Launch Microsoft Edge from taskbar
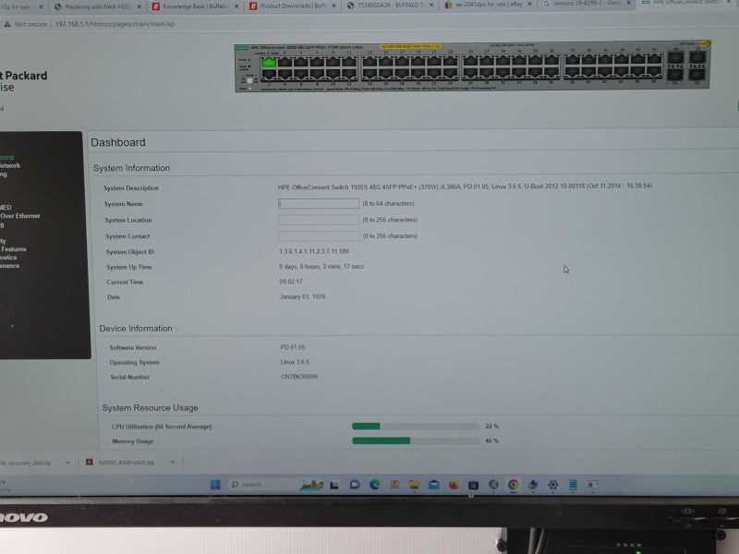The image size is (739, 554). point(375,484)
